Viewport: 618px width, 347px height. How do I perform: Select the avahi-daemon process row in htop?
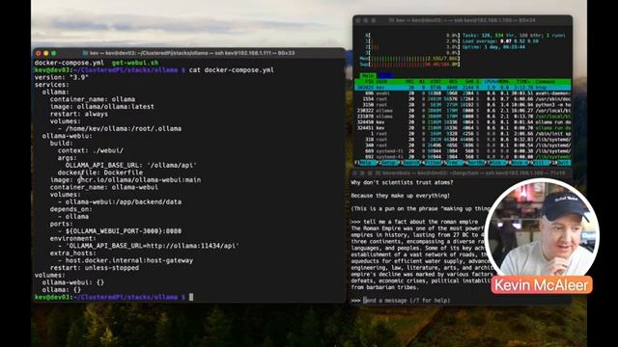click(463, 93)
